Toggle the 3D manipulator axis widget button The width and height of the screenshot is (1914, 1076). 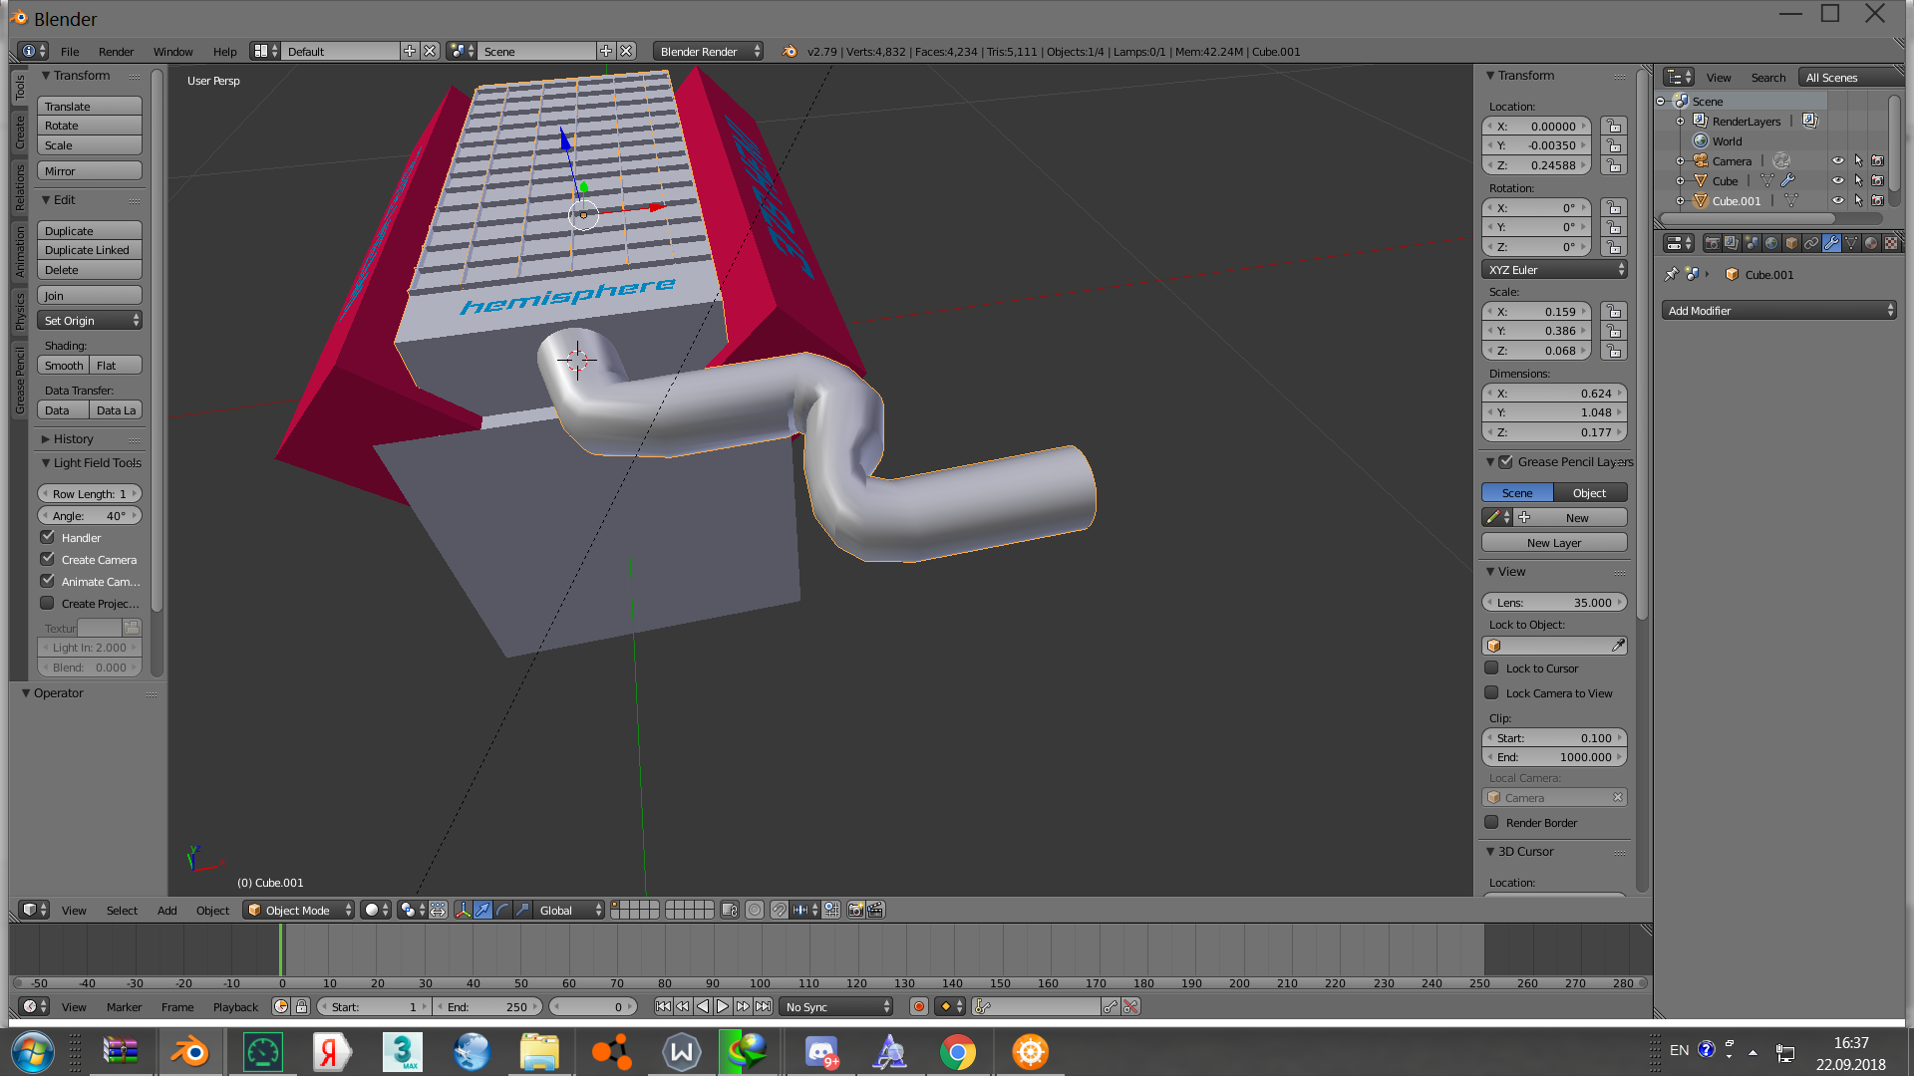tap(464, 910)
